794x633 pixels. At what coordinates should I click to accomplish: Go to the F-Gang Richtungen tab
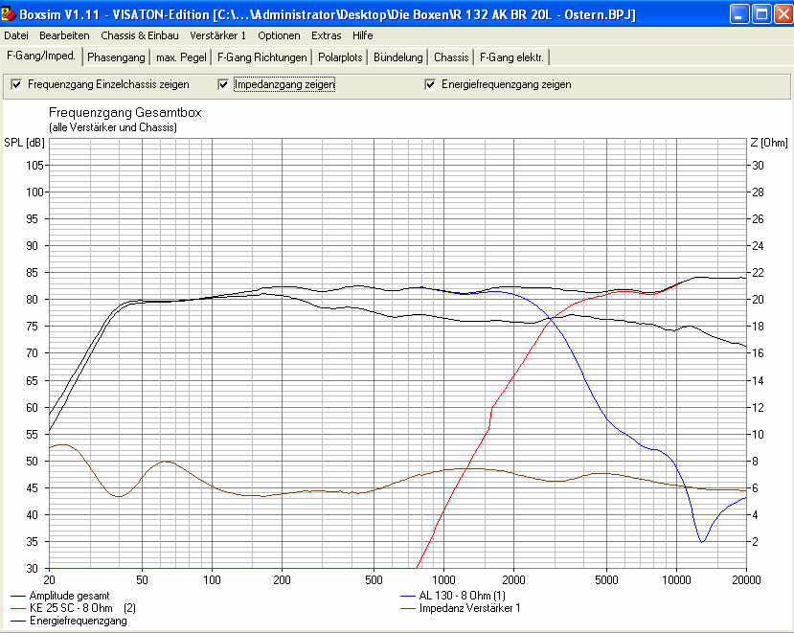point(261,57)
